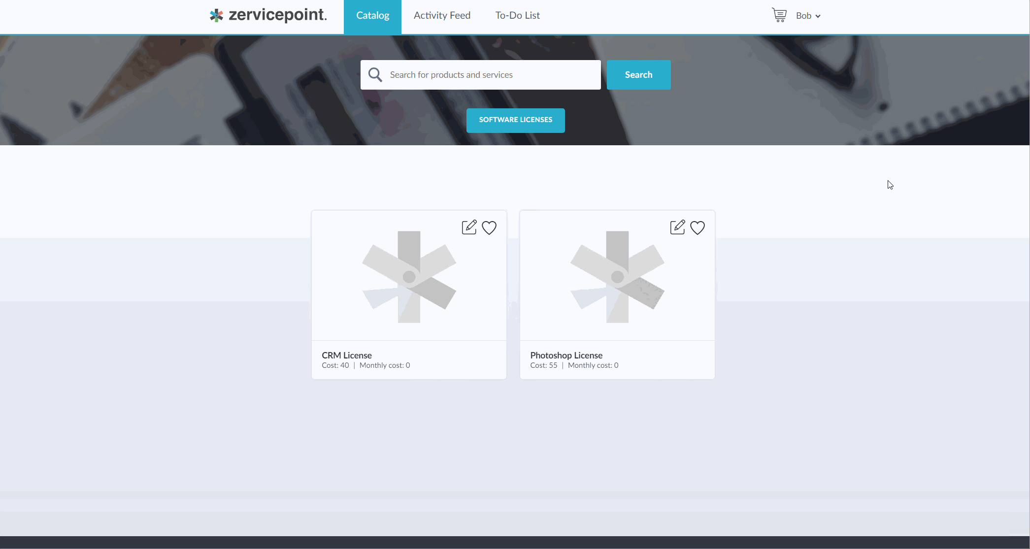Viewport: 1030px width, 549px height.
Task: Go to the To-Do List tab
Action: click(x=517, y=16)
